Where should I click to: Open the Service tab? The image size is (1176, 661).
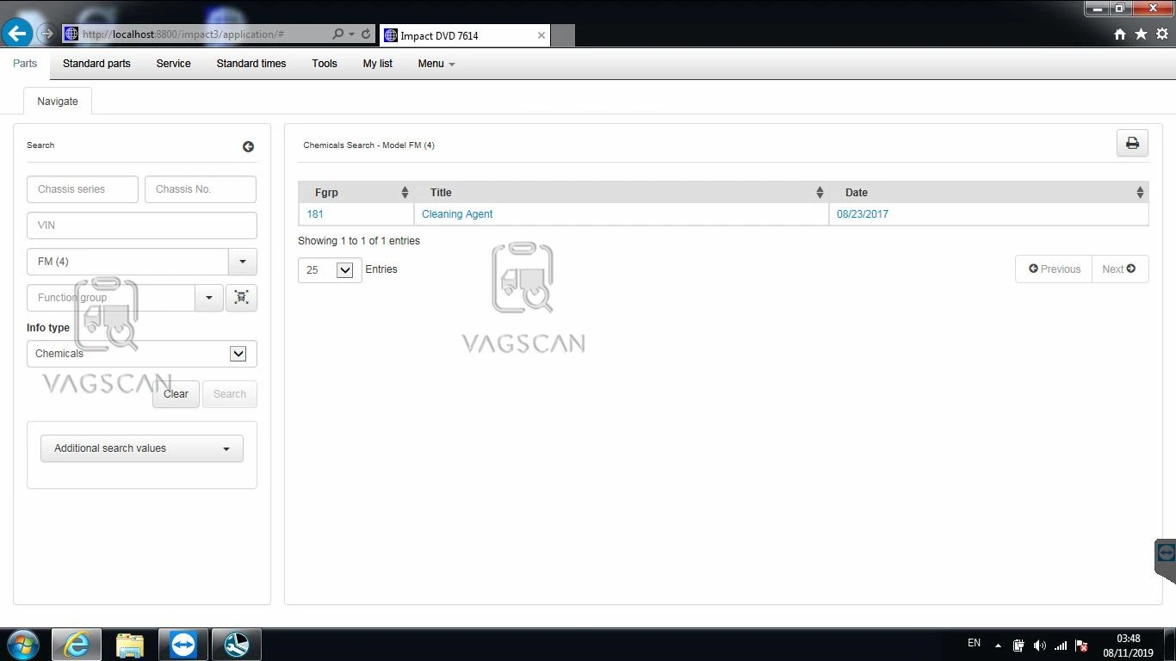tap(173, 64)
